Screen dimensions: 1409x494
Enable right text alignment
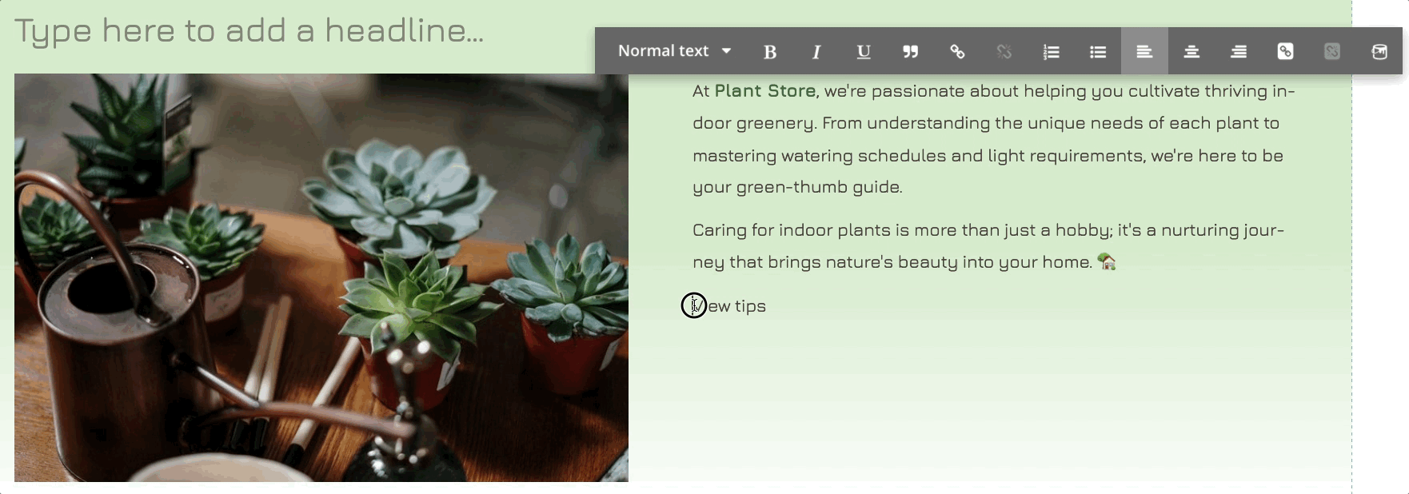1238,51
